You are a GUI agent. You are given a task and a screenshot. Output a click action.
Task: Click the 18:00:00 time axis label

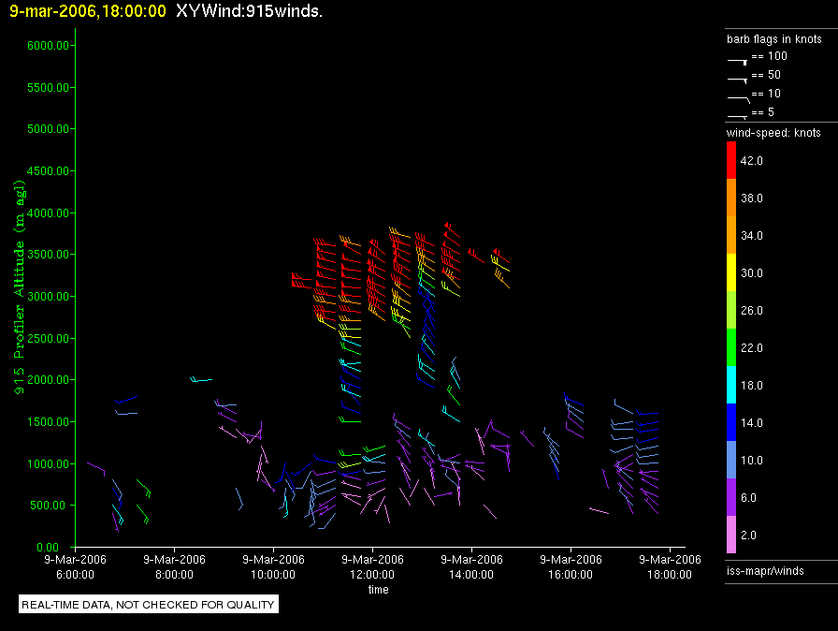670,574
